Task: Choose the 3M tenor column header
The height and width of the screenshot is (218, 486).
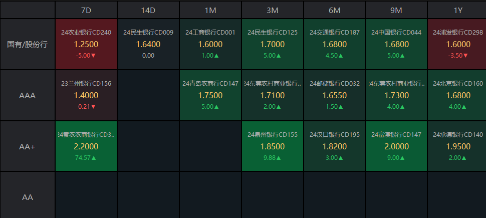Action: click(x=273, y=10)
